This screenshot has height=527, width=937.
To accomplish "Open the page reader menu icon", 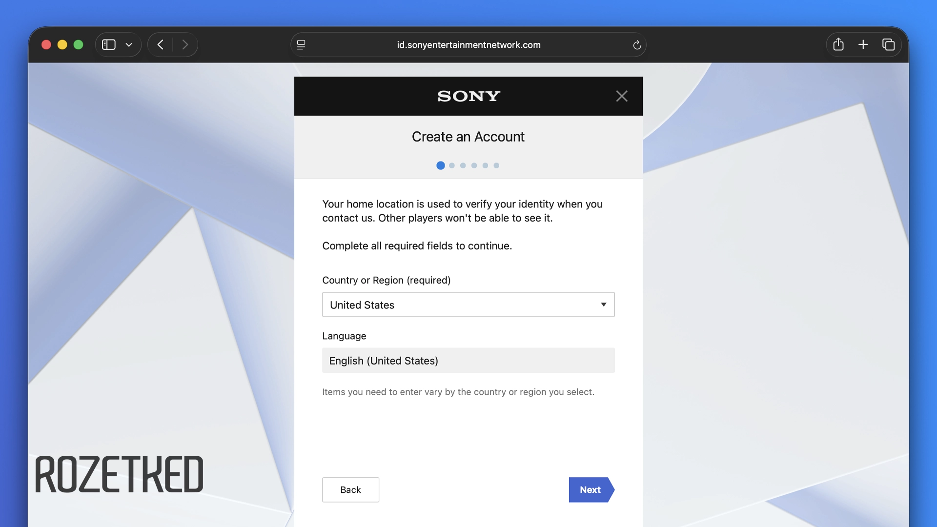I will pos(301,45).
